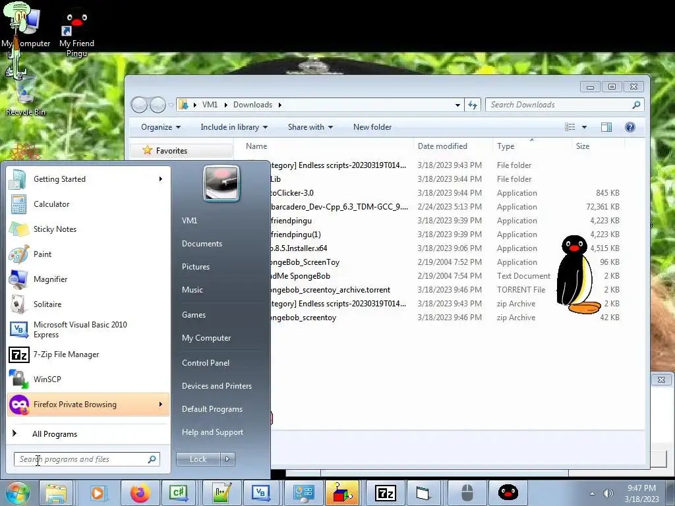
Task: Open Include in library dropdown
Action: pos(234,127)
